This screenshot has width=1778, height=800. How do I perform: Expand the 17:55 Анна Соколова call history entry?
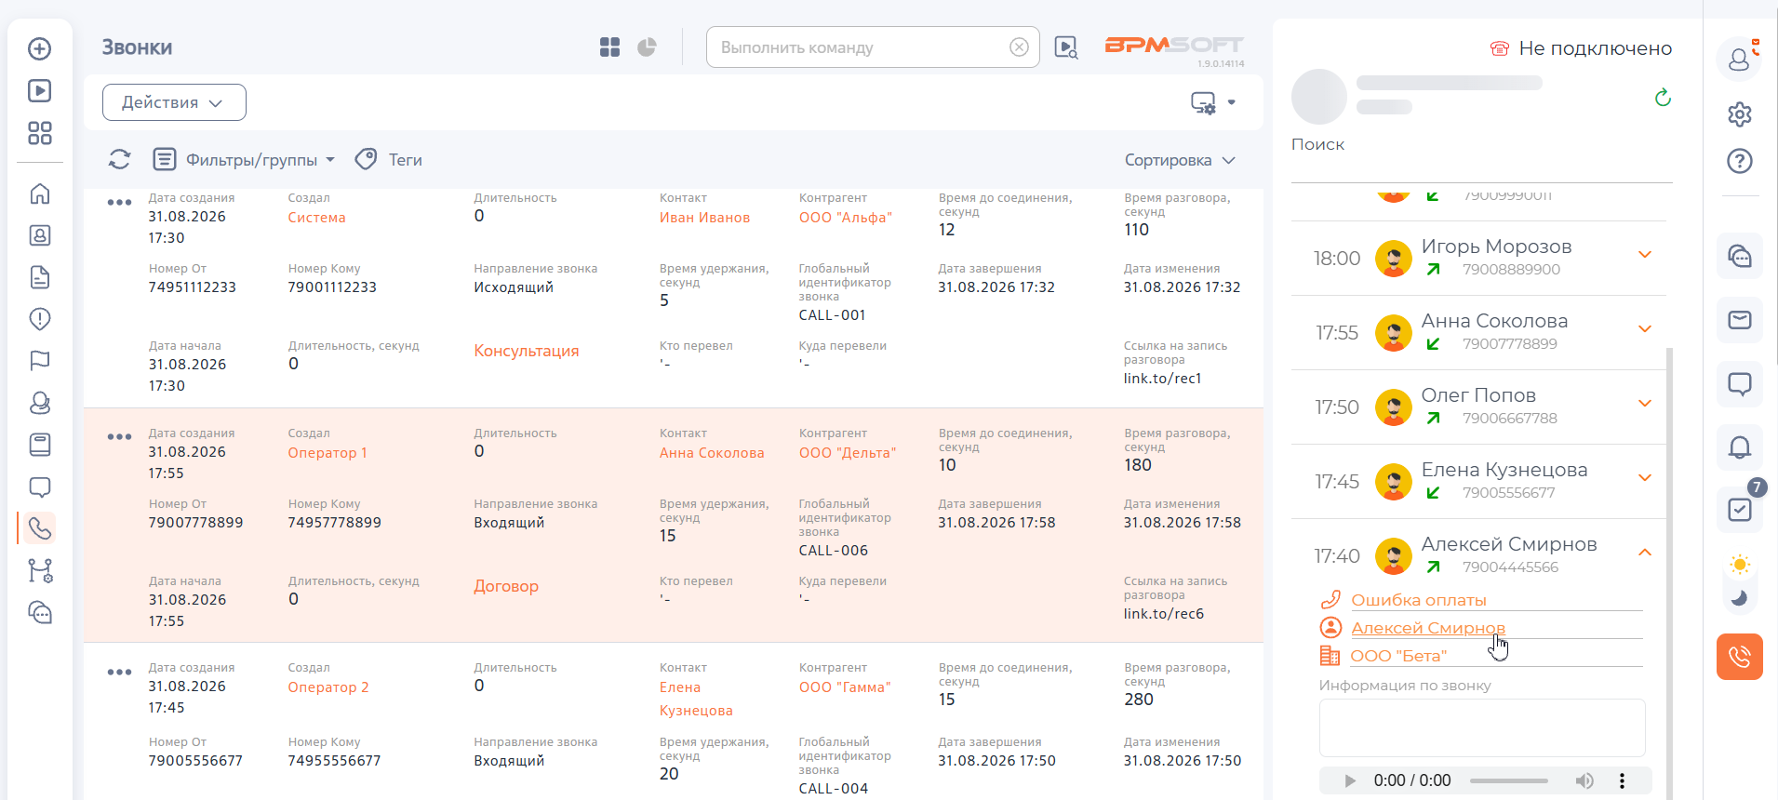(x=1644, y=329)
